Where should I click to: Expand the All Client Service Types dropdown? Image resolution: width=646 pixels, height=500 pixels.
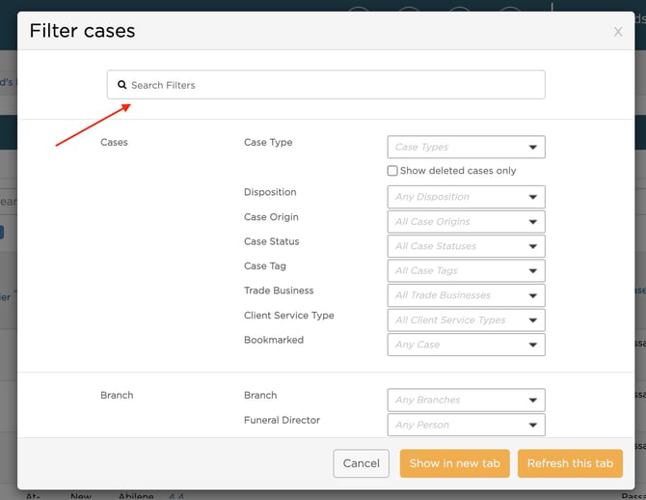click(466, 320)
